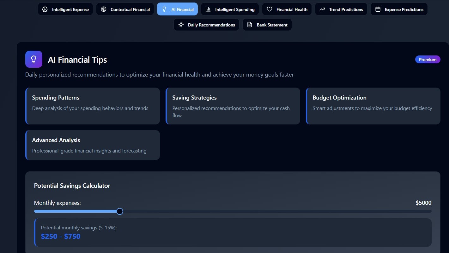The height and width of the screenshot is (253, 449).
Task: Click the Daily personalized recommendations subtitle
Action: (x=160, y=75)
